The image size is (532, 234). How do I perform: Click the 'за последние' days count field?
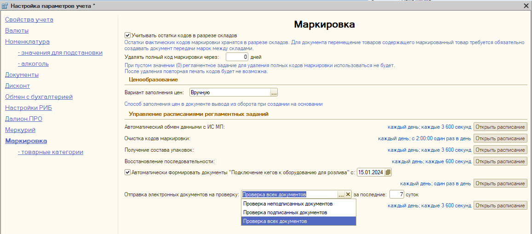396,194
